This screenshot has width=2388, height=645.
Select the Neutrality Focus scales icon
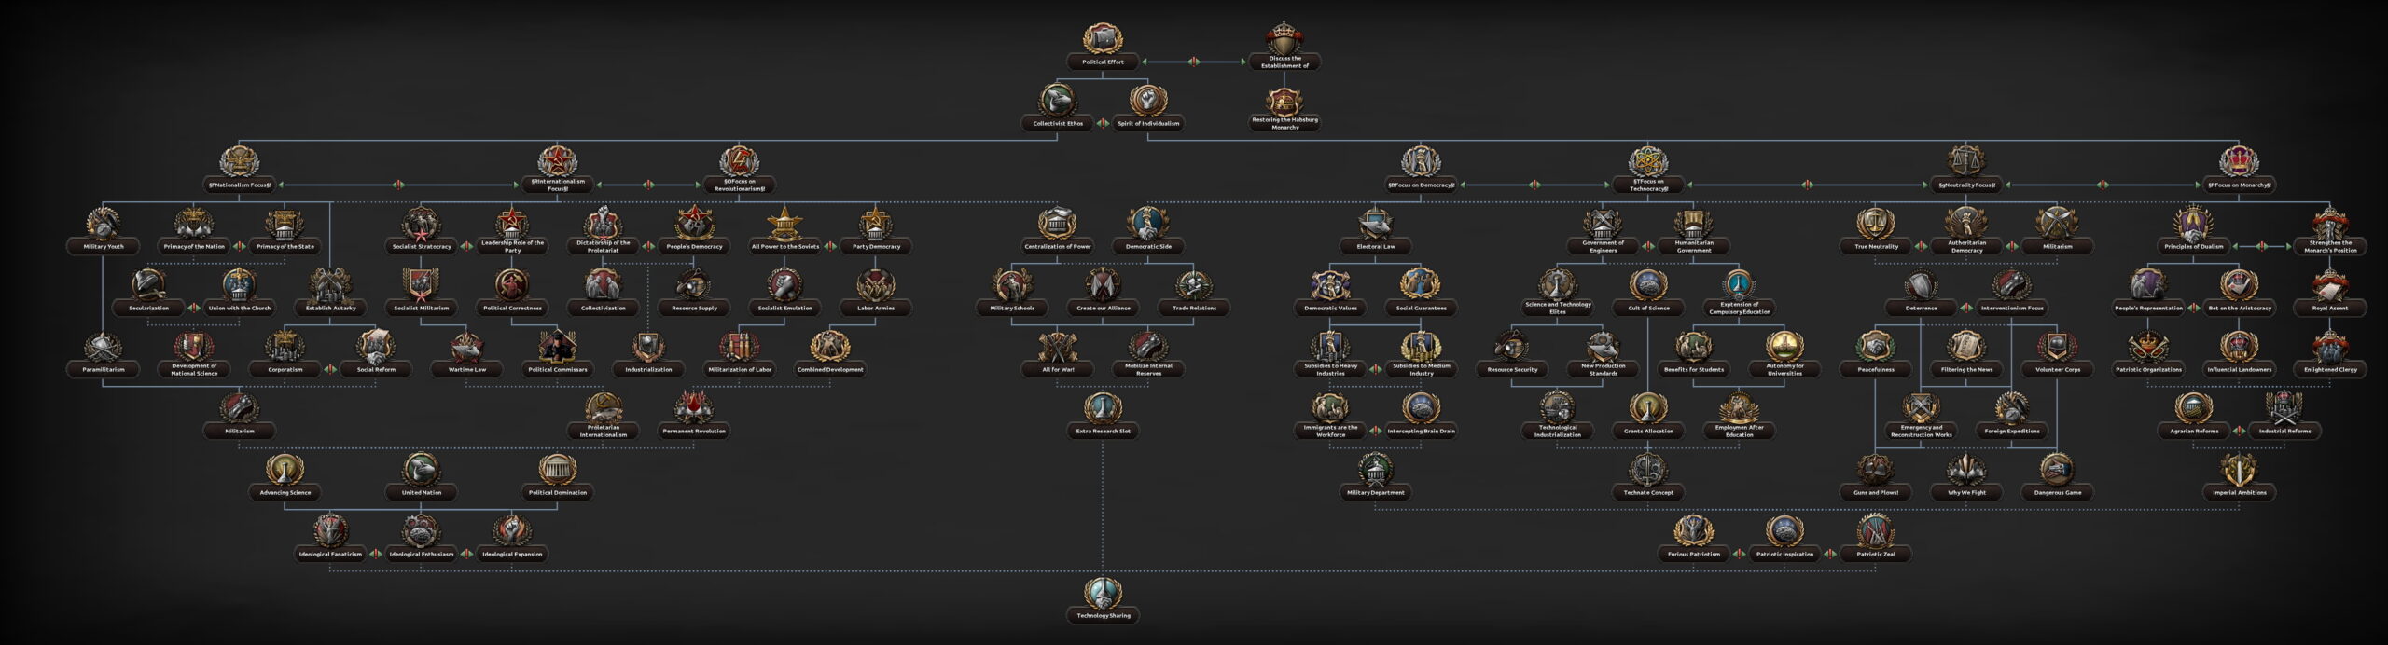coord(1966,162)
